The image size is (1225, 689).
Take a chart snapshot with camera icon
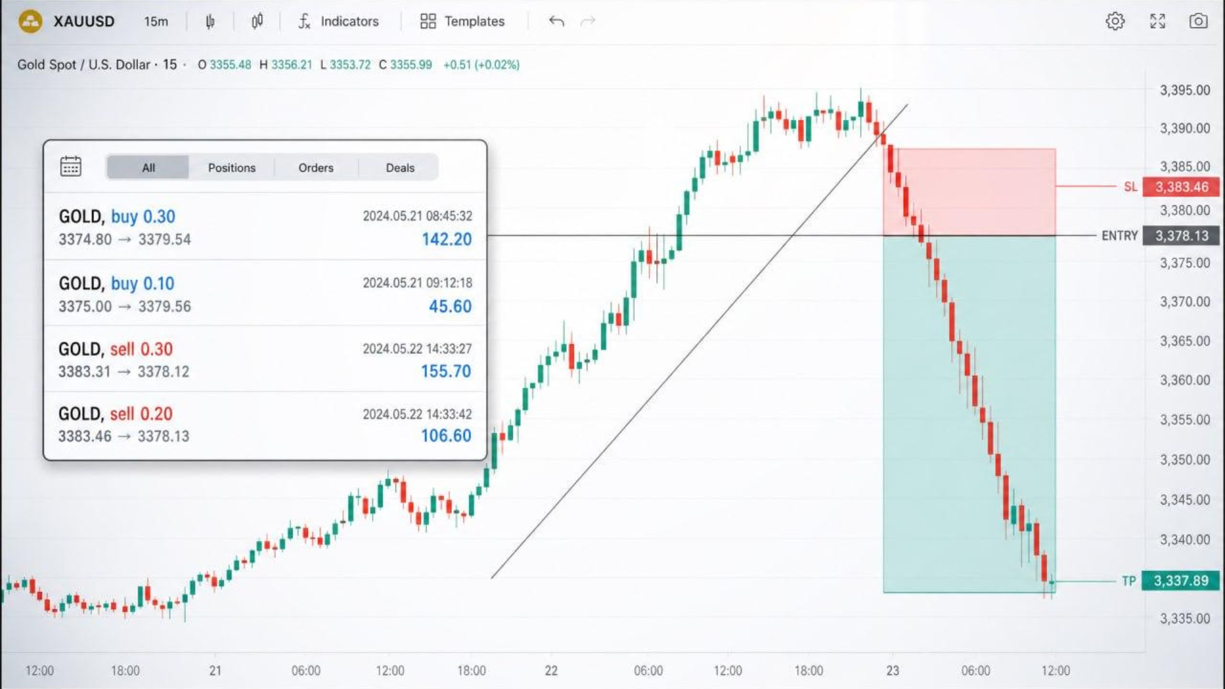point(1198,21)
